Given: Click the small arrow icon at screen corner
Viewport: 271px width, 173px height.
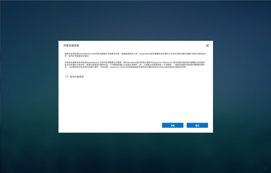Looking at the screenshot, I should [266, 168].
